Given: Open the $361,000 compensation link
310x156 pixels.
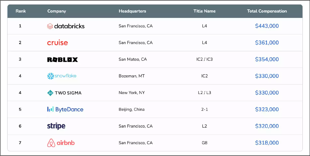Looking at the screenshot, I should (267, 43).
